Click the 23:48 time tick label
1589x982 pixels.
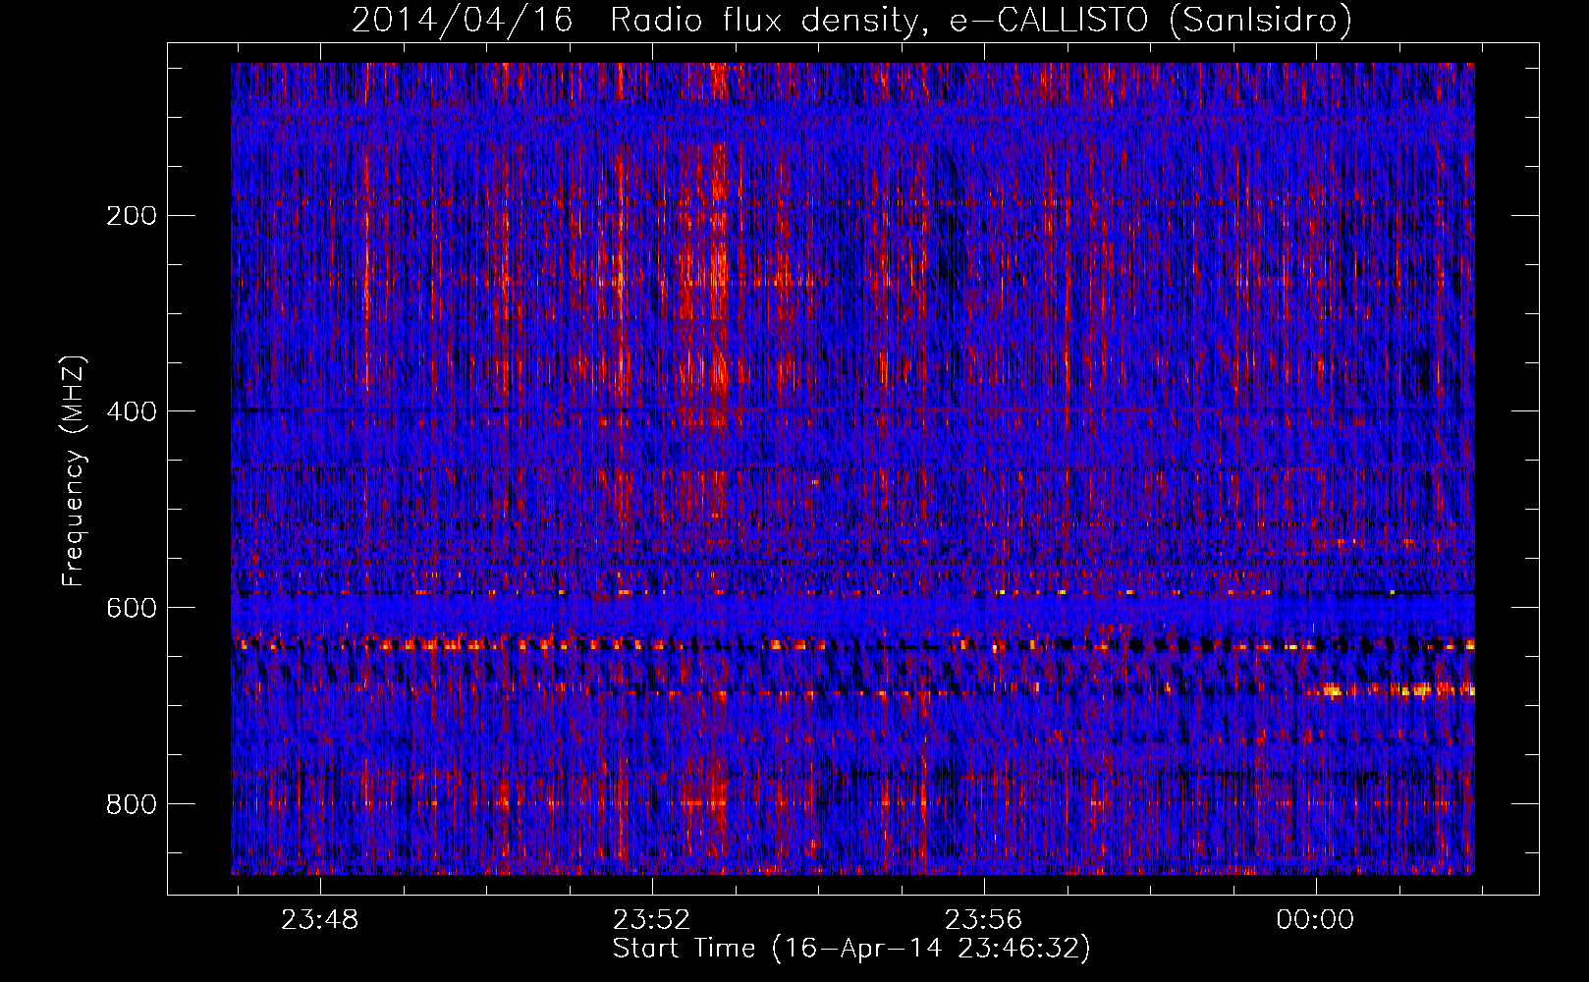click(319, 920)
